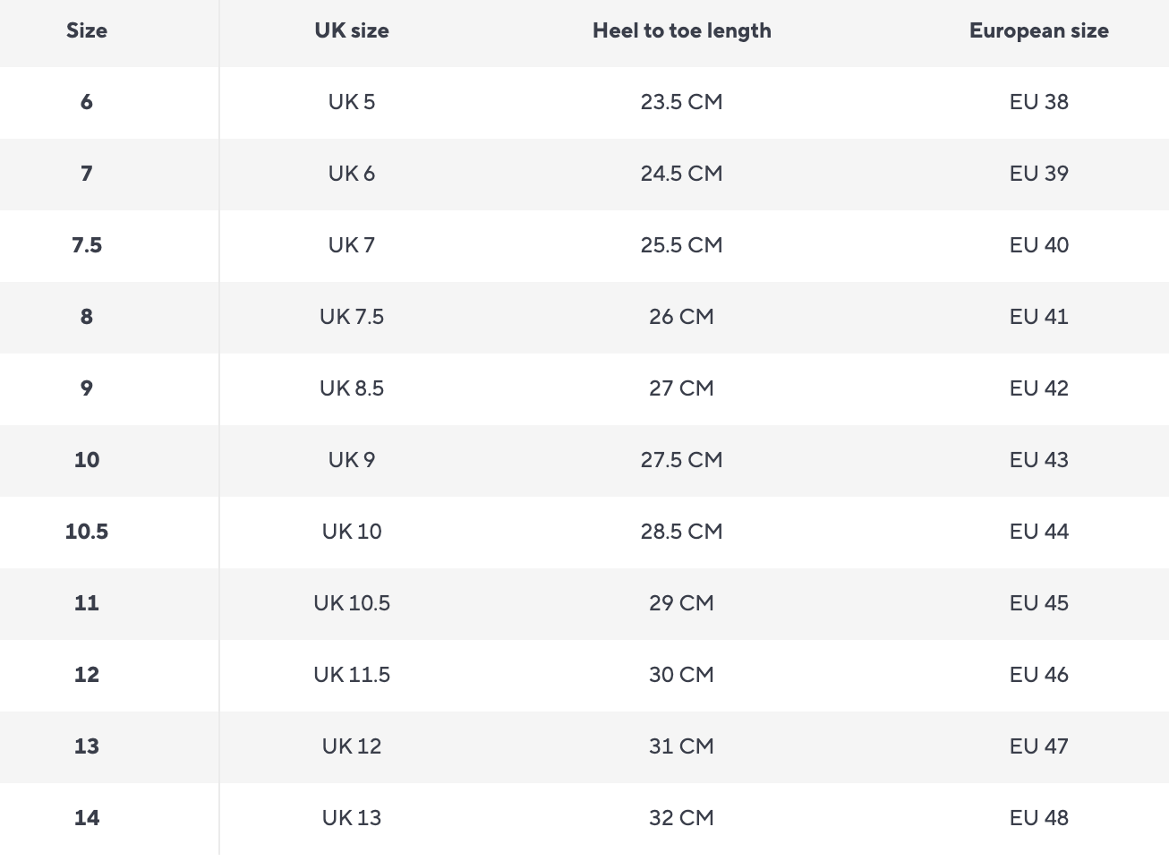Select the size 10.5 row label

(87, 532)
